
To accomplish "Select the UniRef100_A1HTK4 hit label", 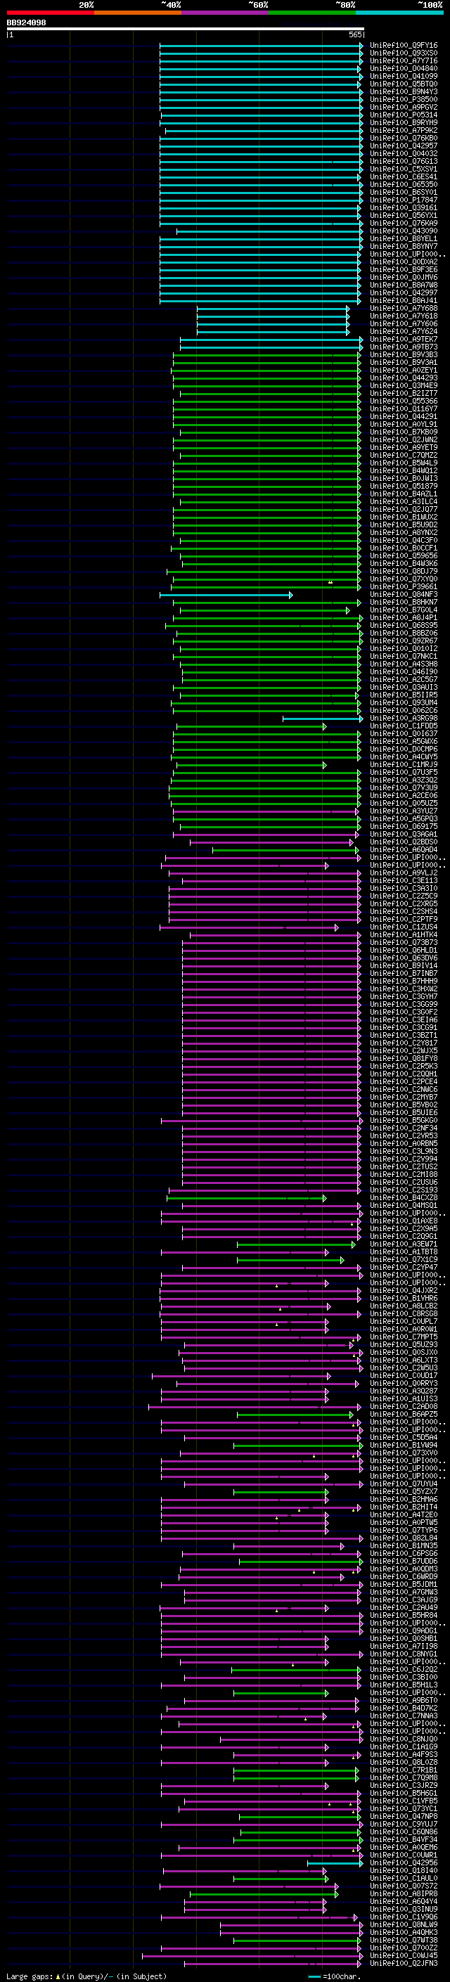I will pyautogui.click(x=404, y=935).
